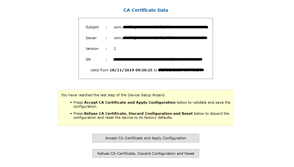Click bold 'Accept CA Certificate and Apply Configuration' instruction text
Viewport: 294px width, 167px height.
coord(130,102)
